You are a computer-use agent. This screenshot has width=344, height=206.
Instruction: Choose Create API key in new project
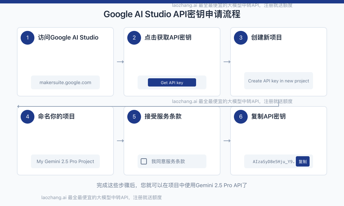coord(278,81)
